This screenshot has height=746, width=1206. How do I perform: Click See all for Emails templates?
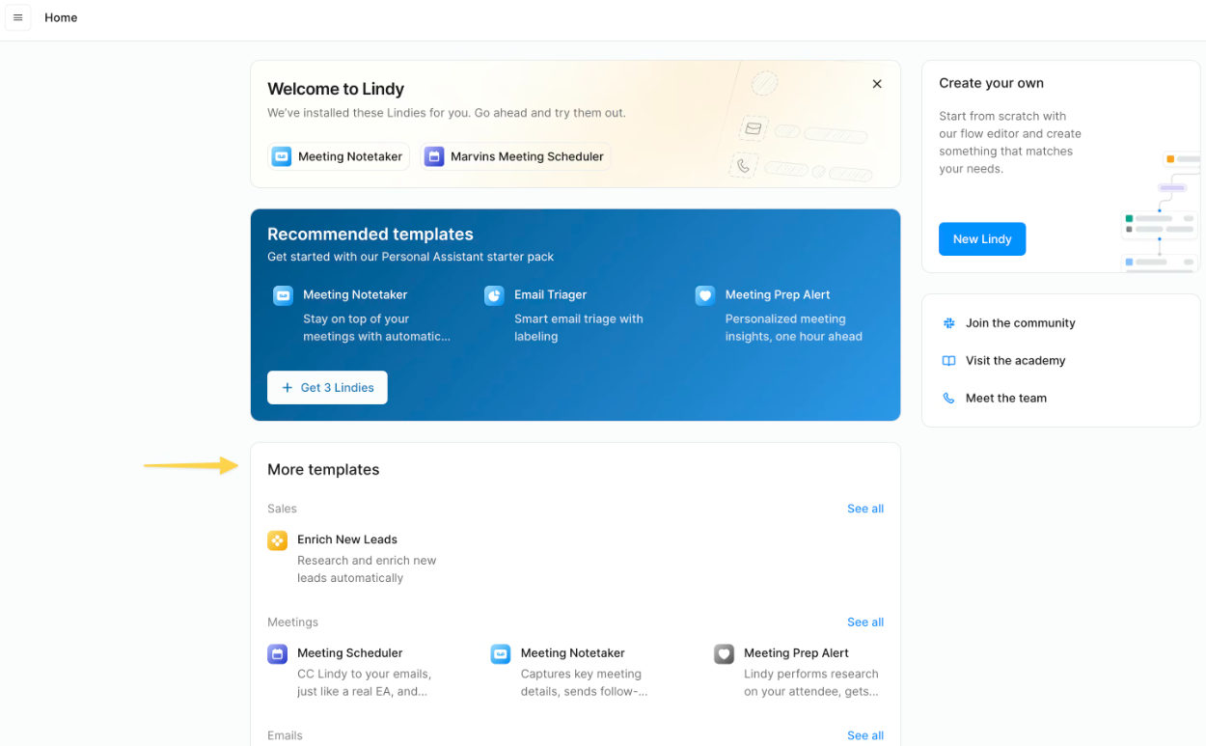click(x=865, y=735)
